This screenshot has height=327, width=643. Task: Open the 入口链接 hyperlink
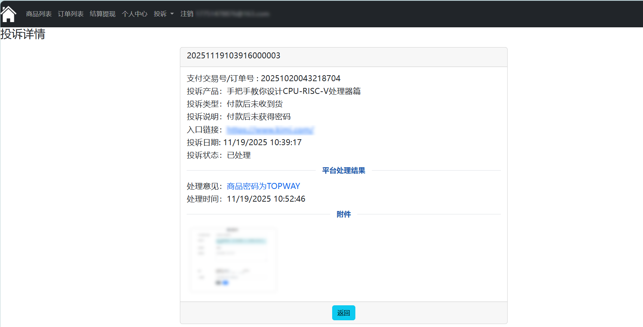pyautogui.click(x=270, y=130)
